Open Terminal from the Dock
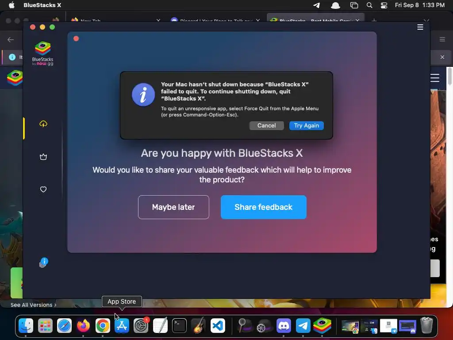The width and height of the screenshot is (453, 340). pos(179,325)
